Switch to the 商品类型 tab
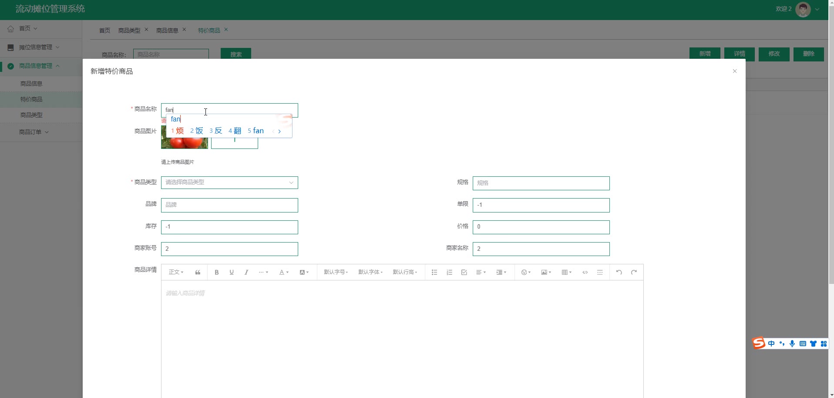 tap(129, 30)
